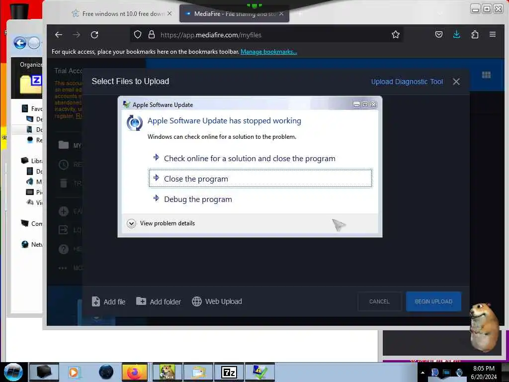Choose Close the program option
Viewport: 509px width, 382px height.
coord(260,179)
